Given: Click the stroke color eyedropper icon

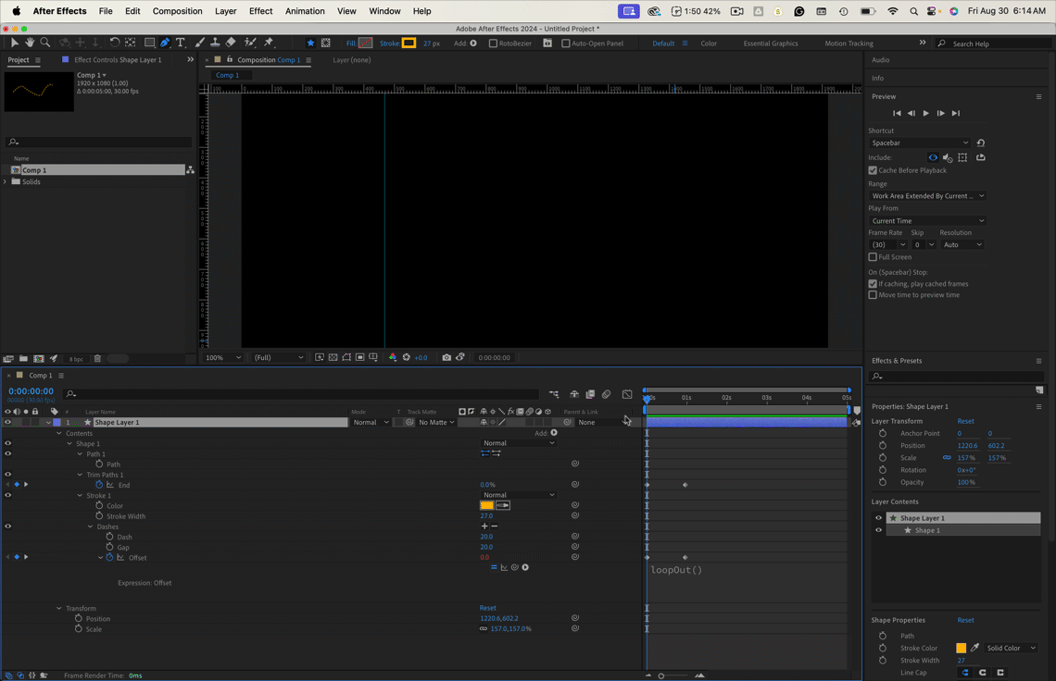Looking at the screenshot, I should 974,648.
